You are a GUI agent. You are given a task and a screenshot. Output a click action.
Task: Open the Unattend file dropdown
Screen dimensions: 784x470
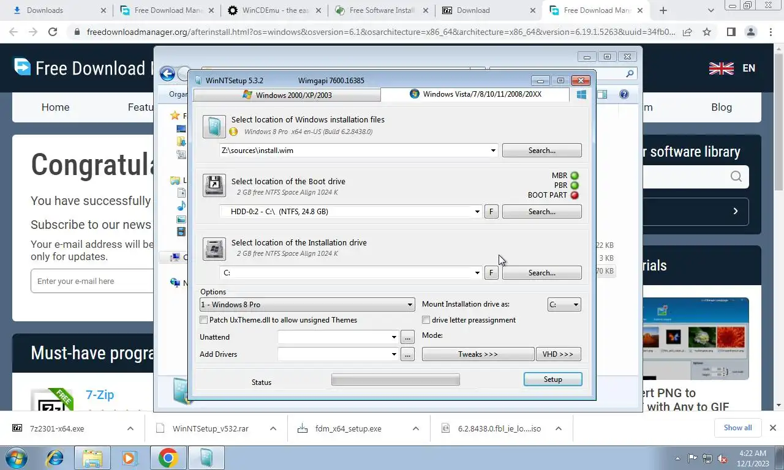(x=394, y=337)
